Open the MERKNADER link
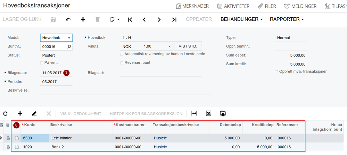347x155 pixels. (192, 6)
